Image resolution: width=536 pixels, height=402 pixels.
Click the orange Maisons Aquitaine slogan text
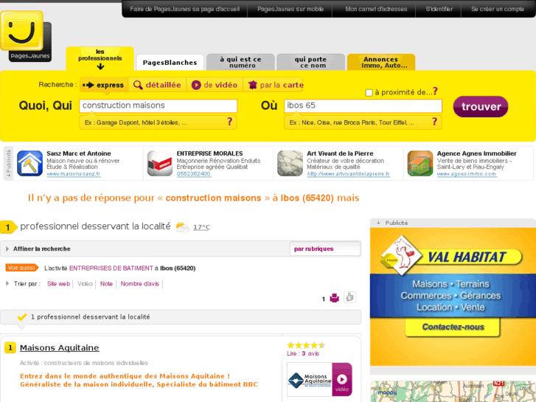click(139, 380)
